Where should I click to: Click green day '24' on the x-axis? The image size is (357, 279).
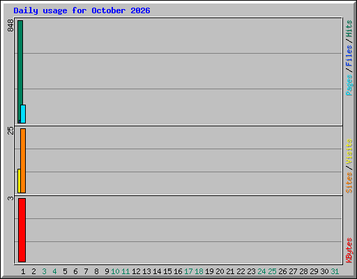point(261,271)
